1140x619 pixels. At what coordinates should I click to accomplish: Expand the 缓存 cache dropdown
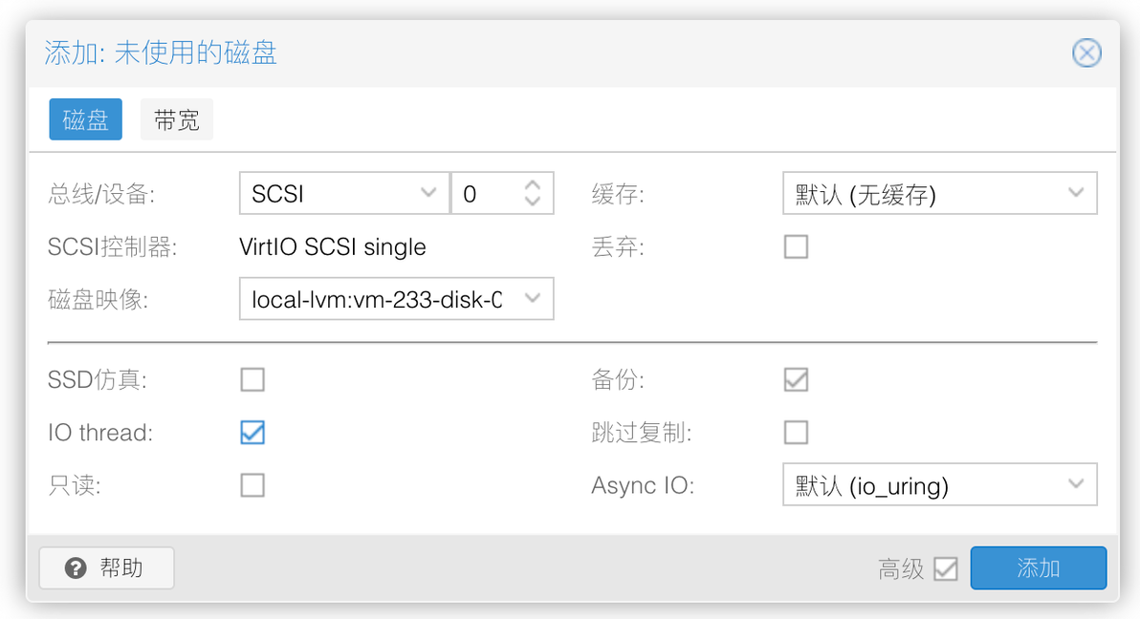point(1076,194)
